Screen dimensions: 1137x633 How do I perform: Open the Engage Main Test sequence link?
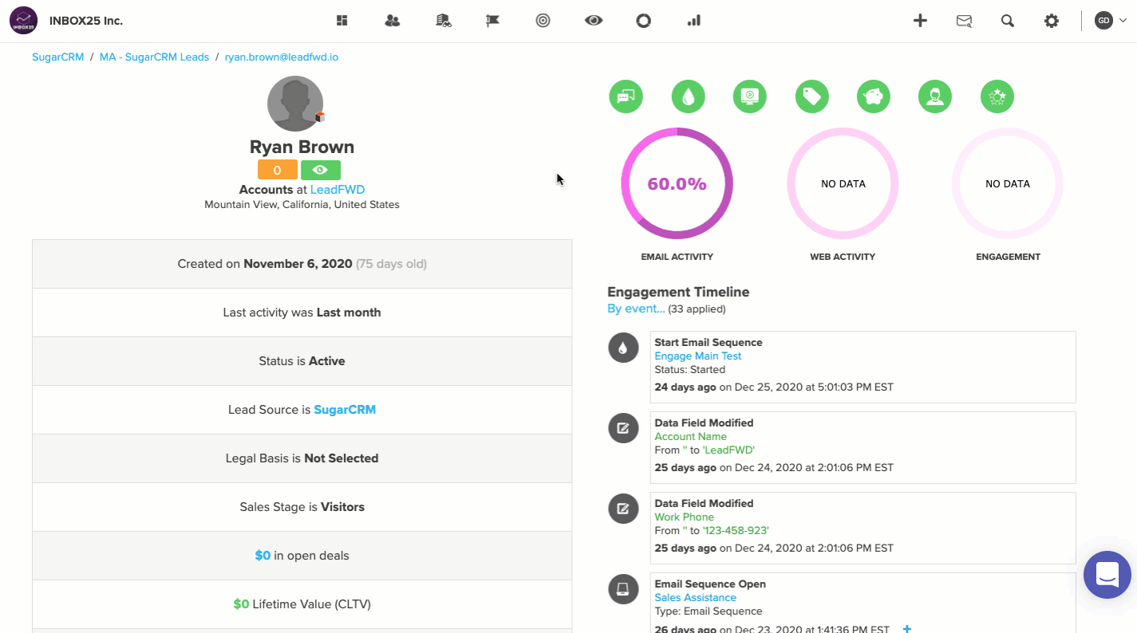[697, 356]
